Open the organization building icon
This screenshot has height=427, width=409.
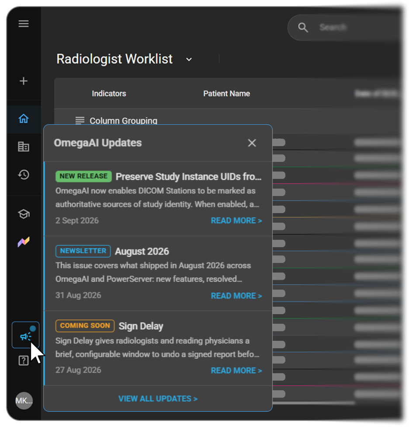[x=24, y=147]
